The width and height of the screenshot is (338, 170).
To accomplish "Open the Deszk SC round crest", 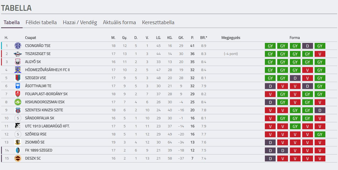I will click(x=18, y=158).
